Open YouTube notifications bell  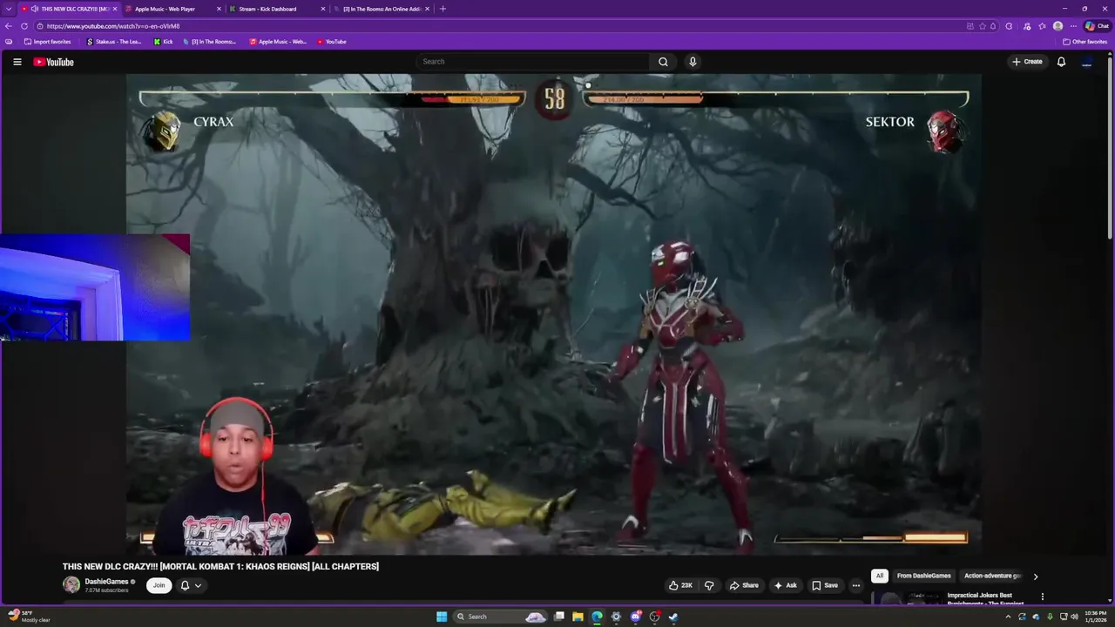(x=1061, y=62)
